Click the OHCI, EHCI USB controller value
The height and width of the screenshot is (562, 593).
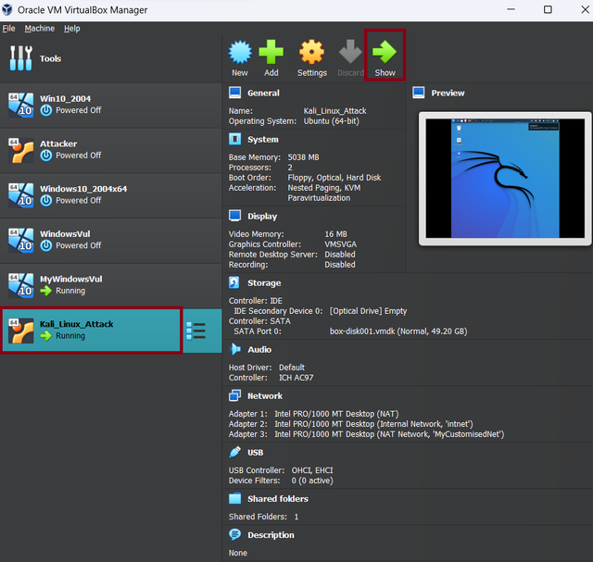pos(312,470)
